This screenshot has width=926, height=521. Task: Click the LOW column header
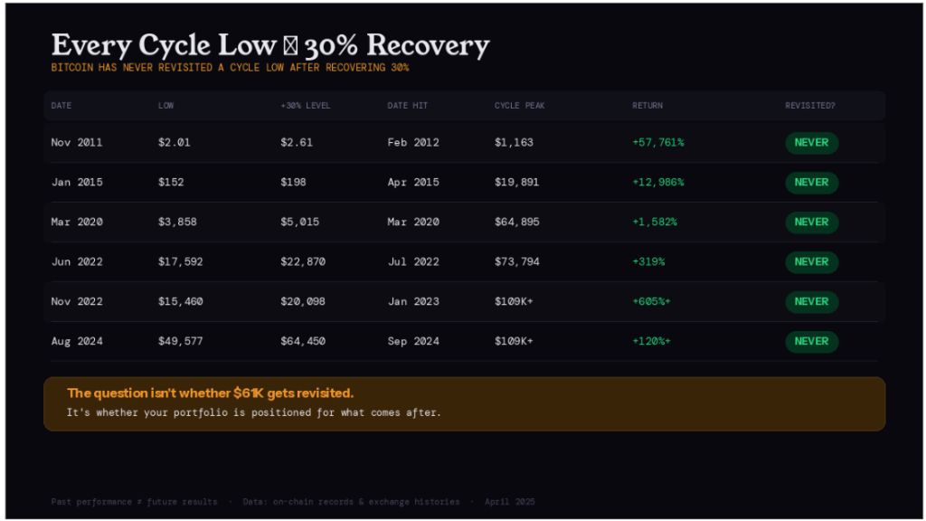point(166,106)
